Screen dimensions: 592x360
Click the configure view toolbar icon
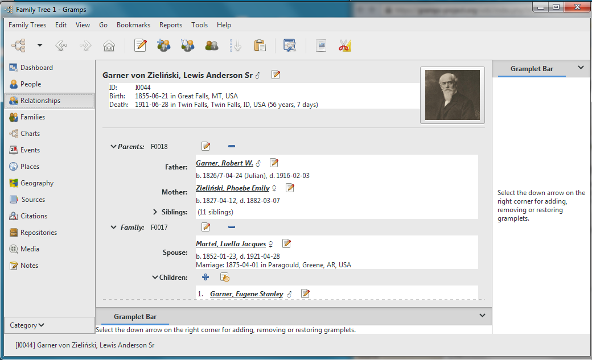point(290,45)
